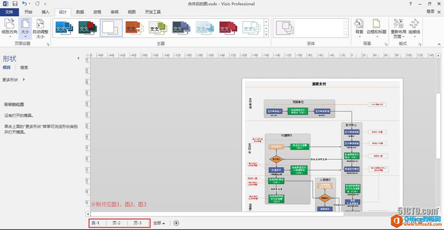Select the 背景 (background) icon
The height and width of the screenshot is (230, 444).
pos(359,24)
